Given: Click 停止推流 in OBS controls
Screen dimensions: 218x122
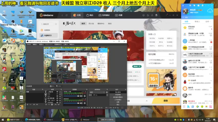Looking at the screenshot, I should [118, 92].
